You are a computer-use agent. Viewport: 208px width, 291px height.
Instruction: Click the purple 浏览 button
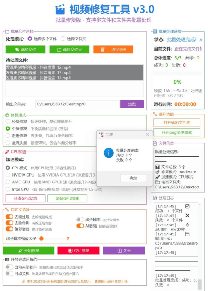click(x=132, y=104)
